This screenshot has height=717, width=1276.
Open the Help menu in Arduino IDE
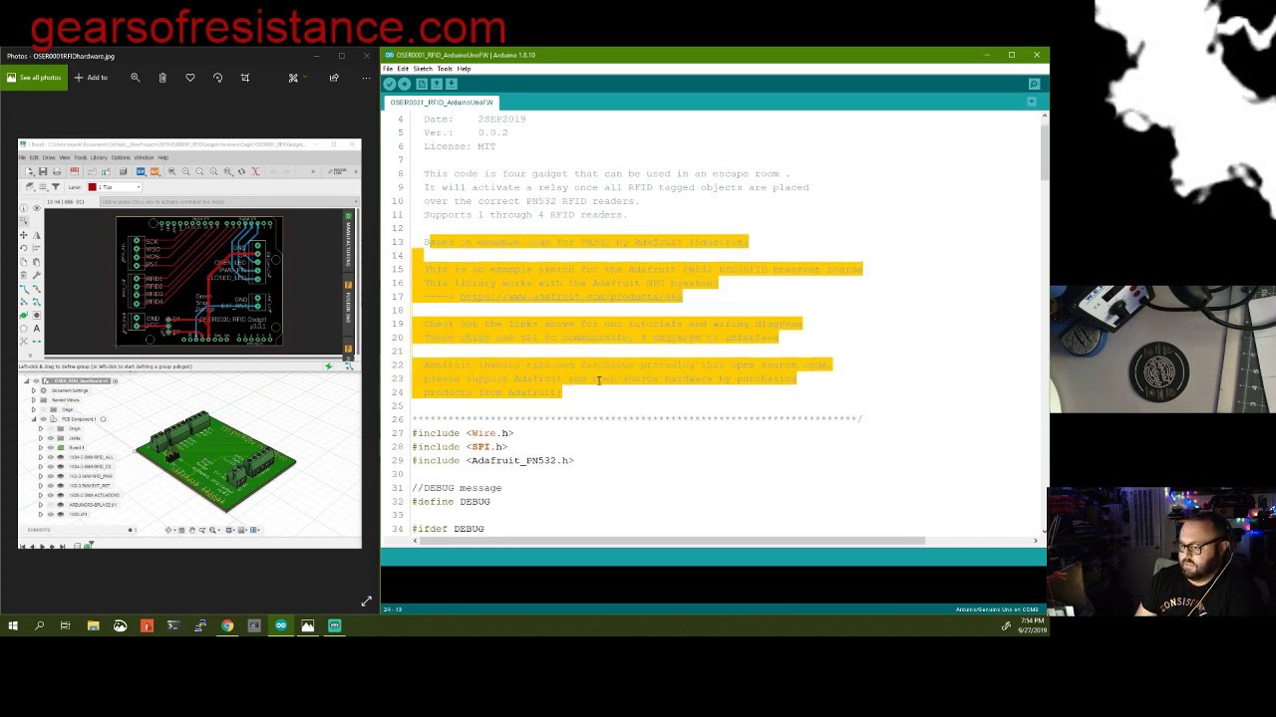[x=464, y=69]
